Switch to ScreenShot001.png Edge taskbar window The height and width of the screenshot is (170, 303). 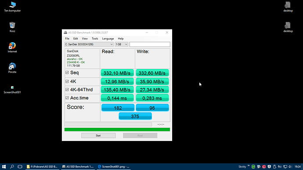114,166
